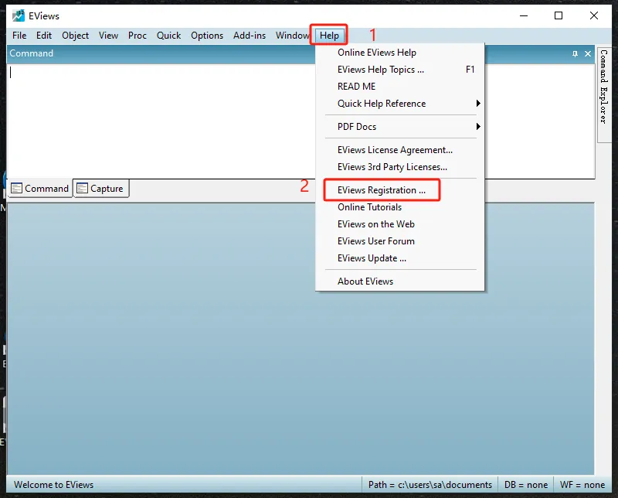This screenshot has width=618, height=498.
Task: Open About EViews
Action: (x=400, y=281)
